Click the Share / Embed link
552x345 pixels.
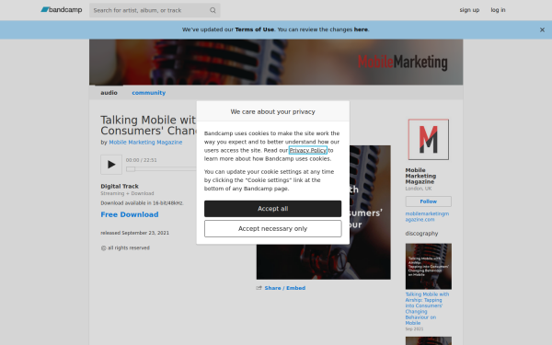[285, 288]
